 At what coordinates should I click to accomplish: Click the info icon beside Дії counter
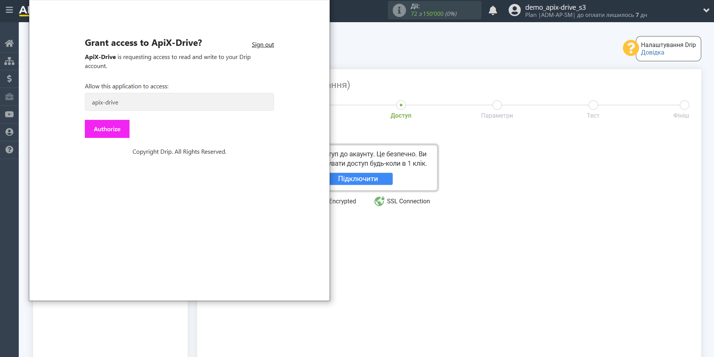pos(399,10)
